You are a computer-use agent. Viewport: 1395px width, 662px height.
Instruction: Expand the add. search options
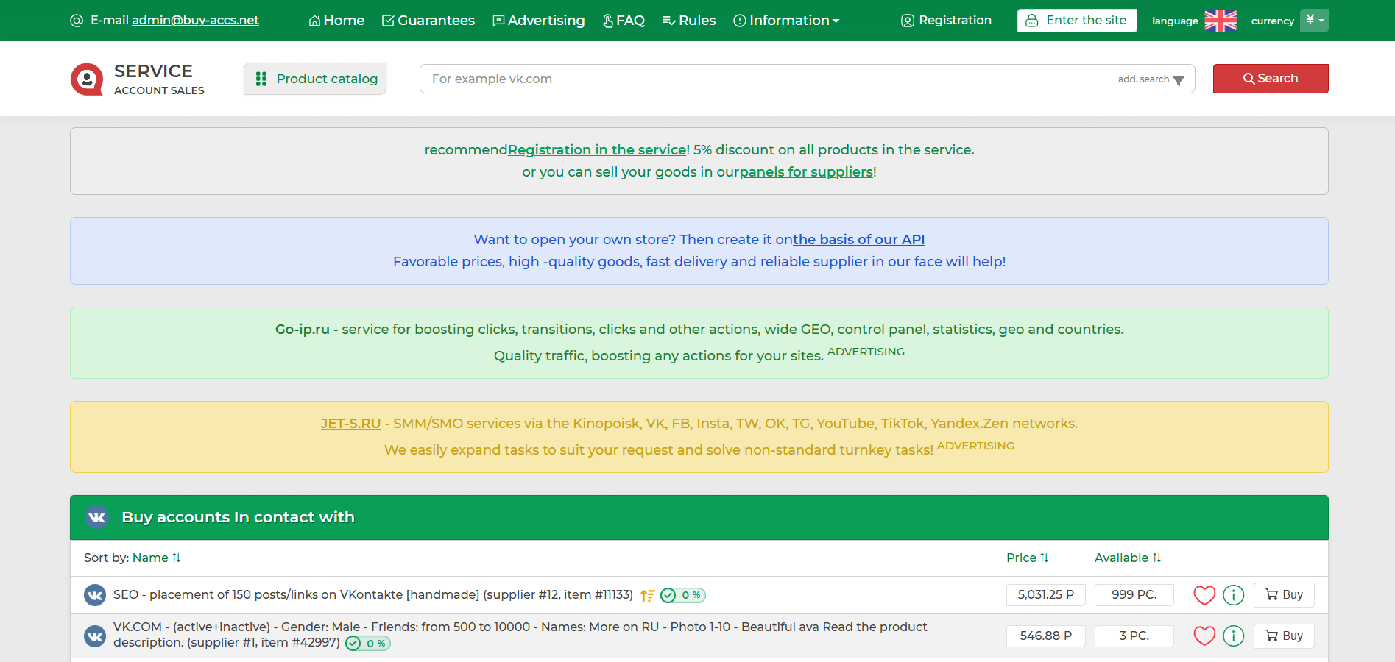point(1151,79)
